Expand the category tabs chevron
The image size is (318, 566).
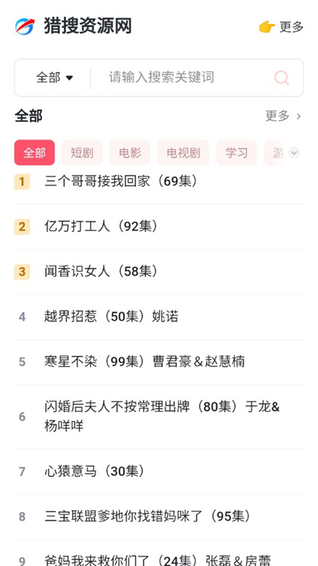click(294, 153)
